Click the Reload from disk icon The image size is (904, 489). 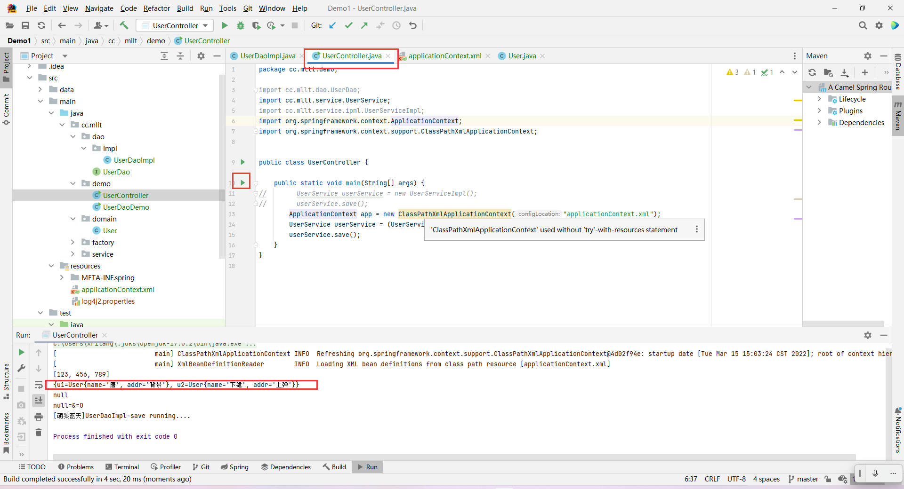[x=41, y=25]
